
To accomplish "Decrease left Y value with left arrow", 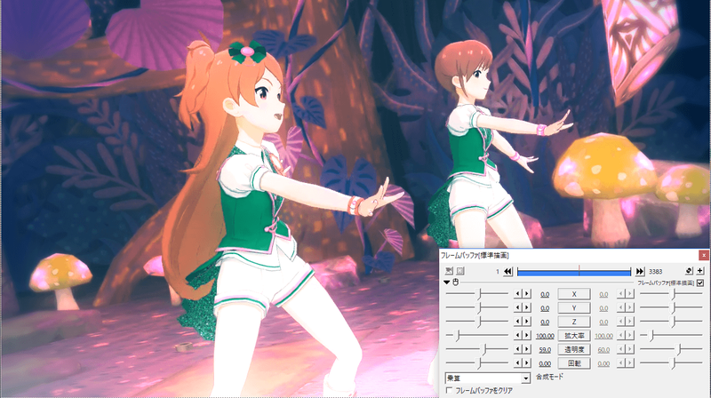I will pos(518,307).
